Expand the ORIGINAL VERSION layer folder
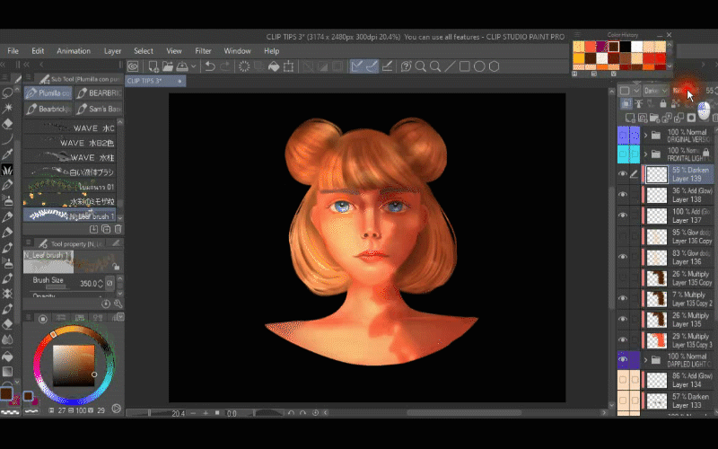 [x=645, y=136]
